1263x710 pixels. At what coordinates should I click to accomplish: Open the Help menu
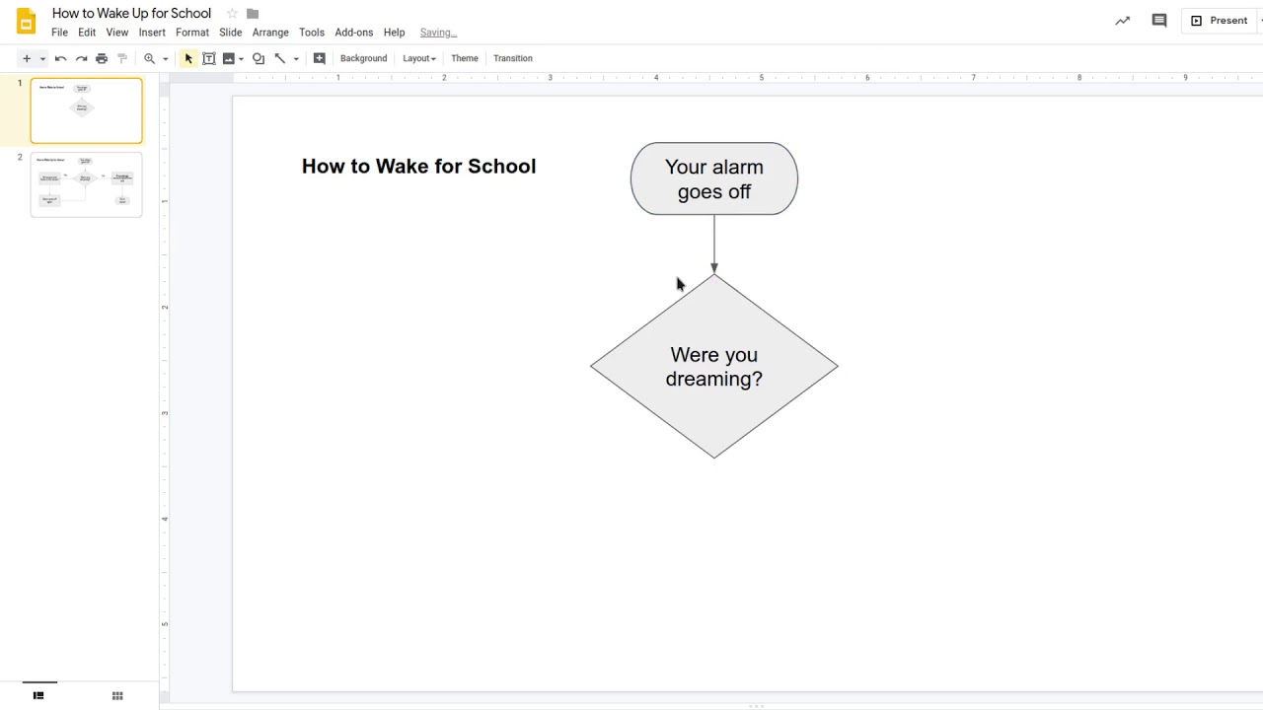coord(394,33)
